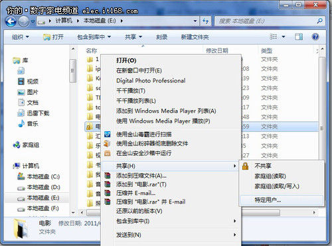The height and width of the screenshot is (246, 332).
Task: Select 本地磁盘 (F:) drive
Action: [39, 208]
